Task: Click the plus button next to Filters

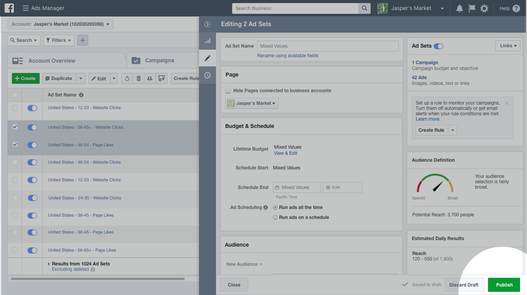Action: (x=83, y=40)
